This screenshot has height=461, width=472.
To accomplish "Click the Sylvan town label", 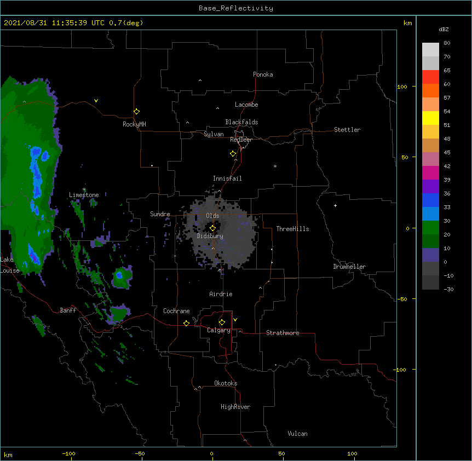I will tap(214, 134).
